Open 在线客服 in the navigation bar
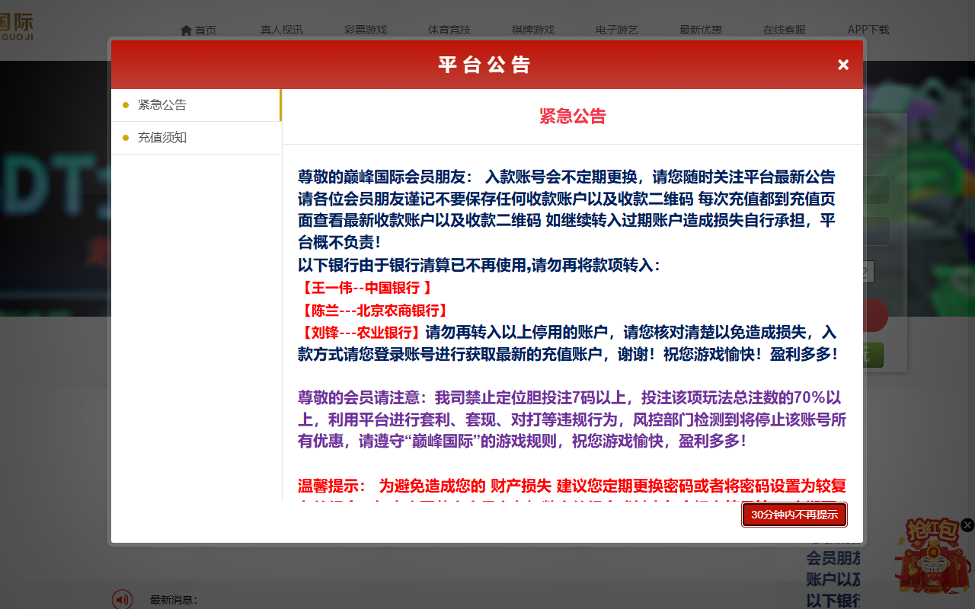This screenshot has height=609, width=975. [785, 30]
